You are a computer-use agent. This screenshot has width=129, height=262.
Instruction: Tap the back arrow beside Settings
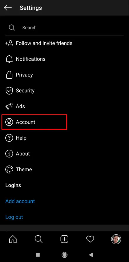pos(8,8)
